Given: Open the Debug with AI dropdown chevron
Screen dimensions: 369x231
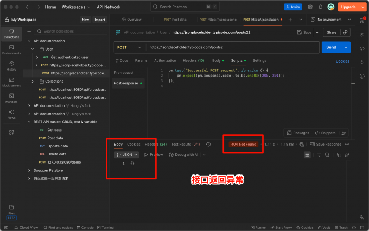Looking at the screenshot, I should (204, 155).
